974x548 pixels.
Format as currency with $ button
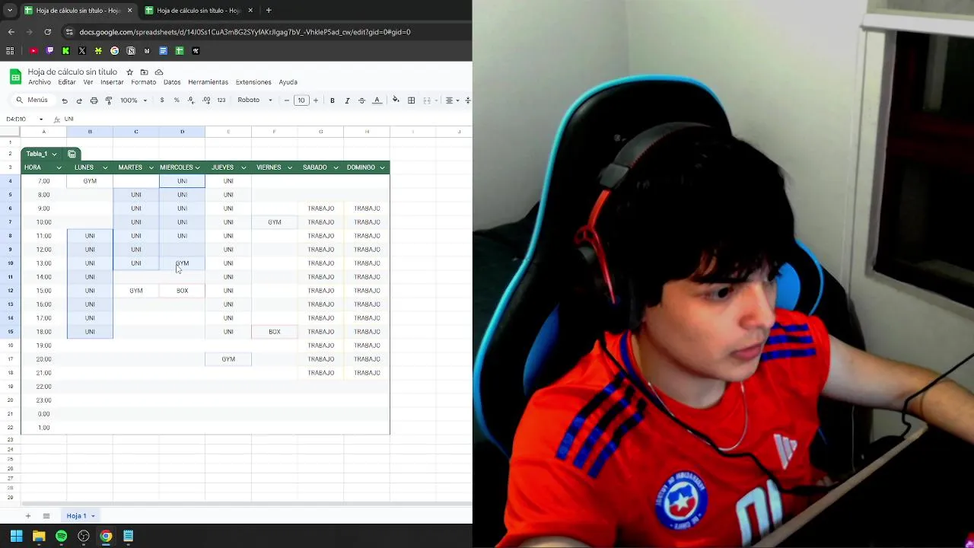click(161, 100)
